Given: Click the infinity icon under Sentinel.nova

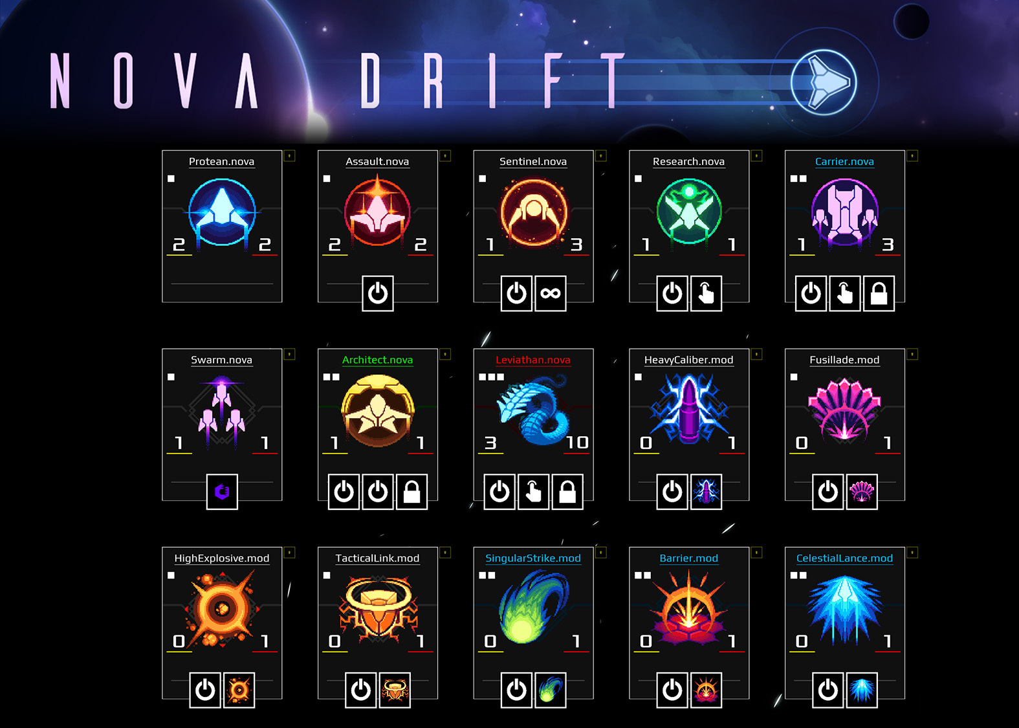Looking at the screenshot, I should pyautogui.click(x=551, y=293).
